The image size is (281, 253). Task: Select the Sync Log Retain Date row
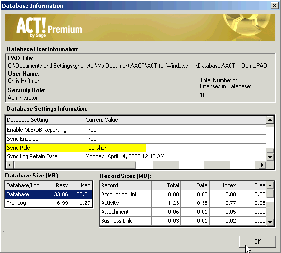(136, 156)
